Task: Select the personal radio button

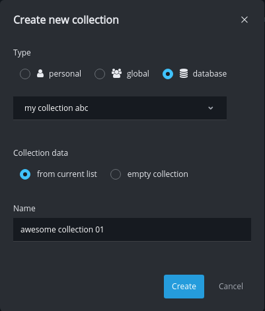Action: pos(25,74)
